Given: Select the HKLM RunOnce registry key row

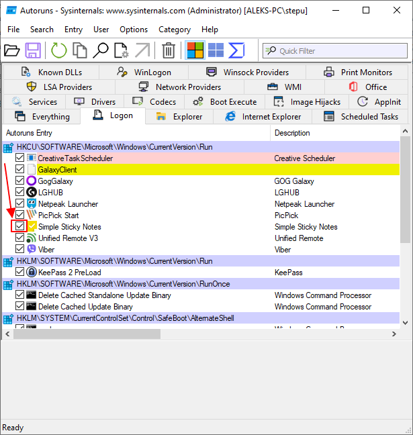Looking at the screenshot, I should coord(201,283).
